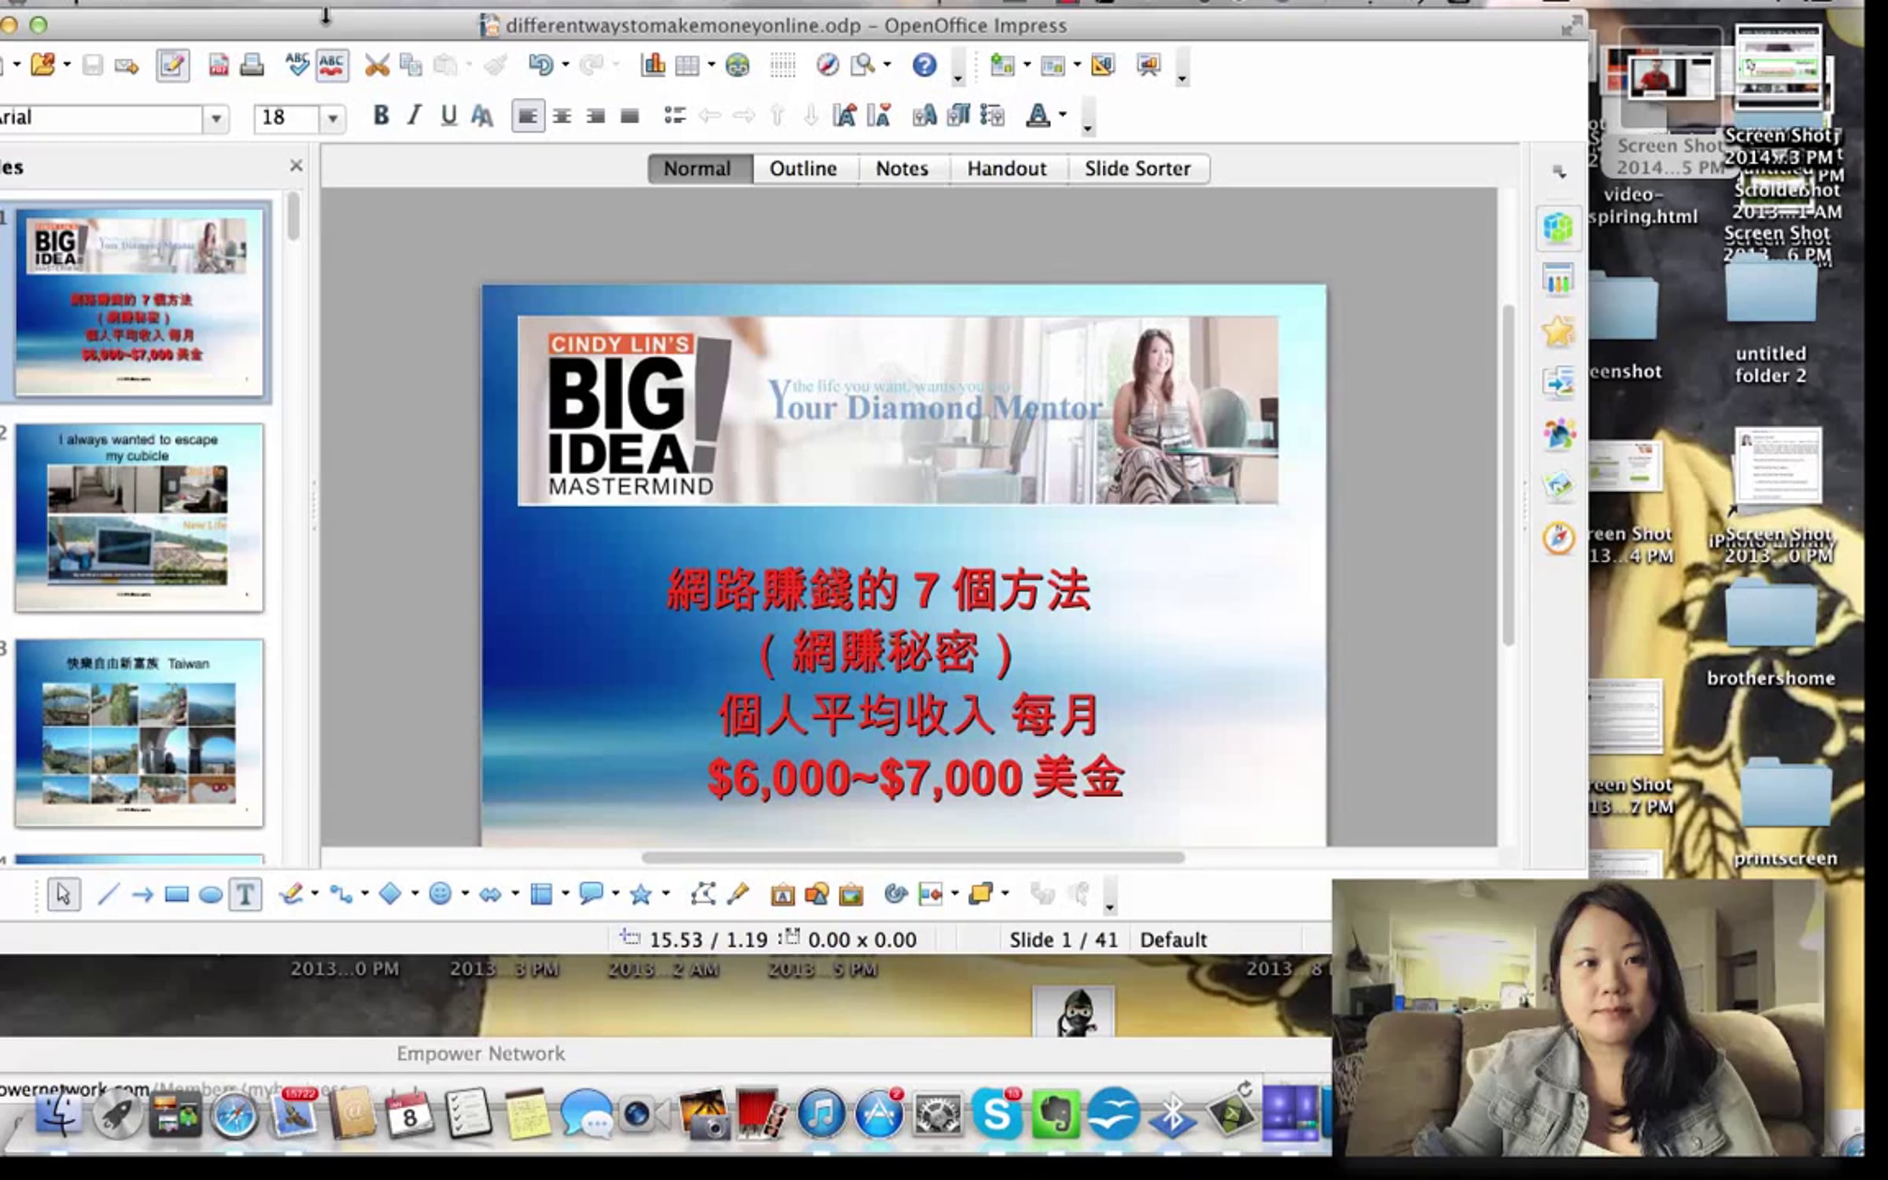
Task: Select the Rectangle drawing tool
Action: (x=176, y=894)
